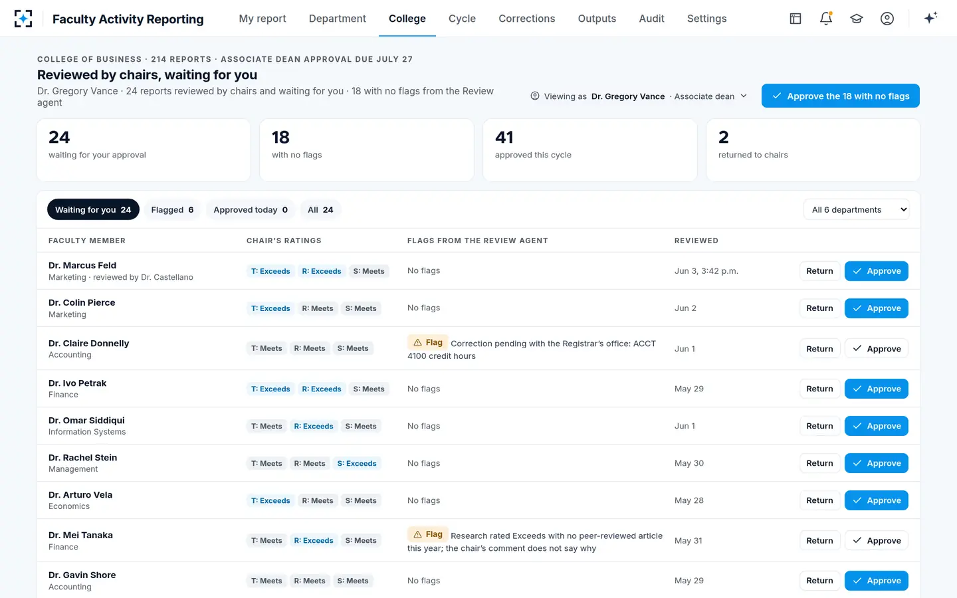Click the flag badge on Dr. Claire Donnelly's row
The height and width of the screenshot is (598, 957).
pyautogui.click(x=427, y=342)
